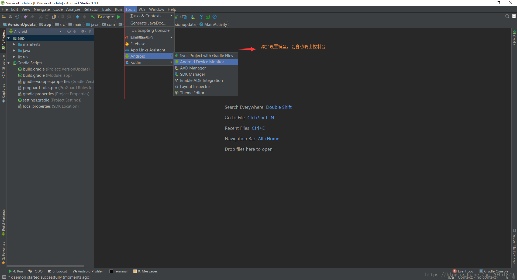Image resolution: width=517 pixels, height=280 pixels.
Task: Click the blue crossed circle toolbar icon
Action: pos(215,17)
